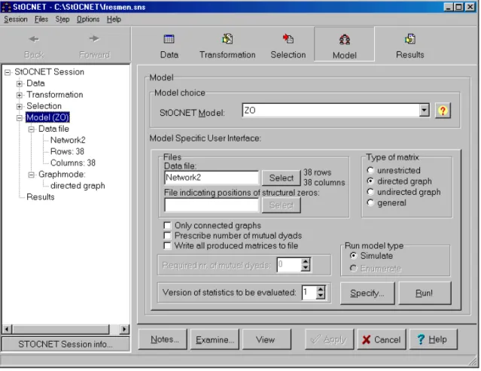Click the Help button at bottom
This screenshot has height=371, width=481.
pos(433,339)
